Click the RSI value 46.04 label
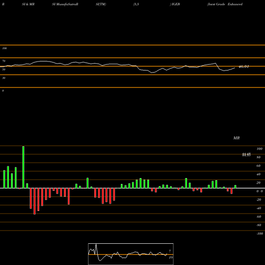The image size is (265, 265). pyautogui.click(x=244, y=67)
